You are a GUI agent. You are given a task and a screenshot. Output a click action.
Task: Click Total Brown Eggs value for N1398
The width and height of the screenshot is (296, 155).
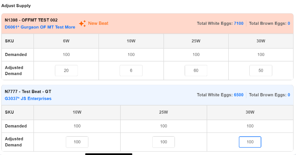click(x=288, y=23)
